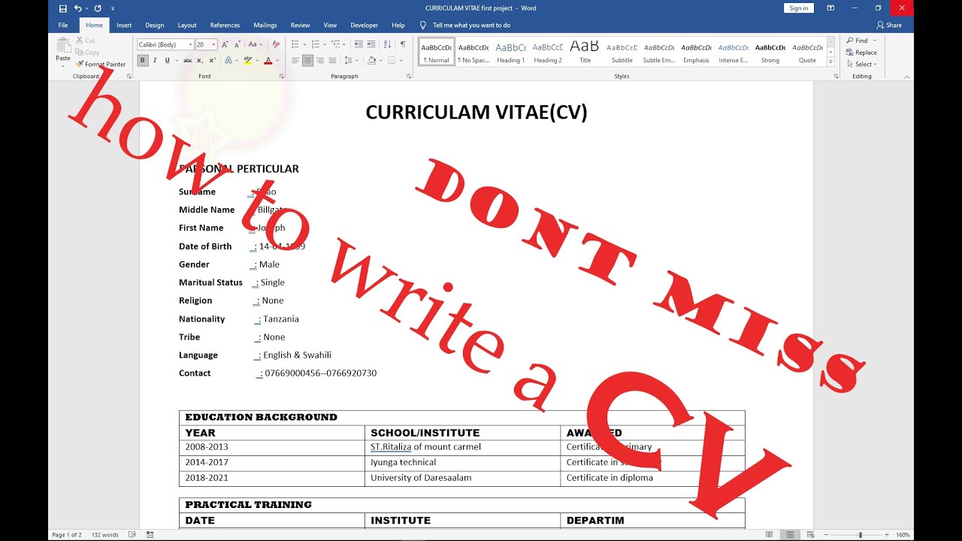The image size is (962, 541).
Task: Increase paragraph indent
Action: [x=371, y=44]
